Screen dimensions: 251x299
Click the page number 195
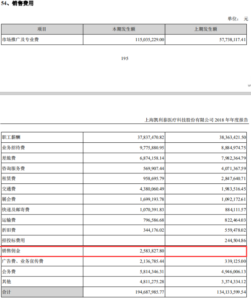click(125, 59)
